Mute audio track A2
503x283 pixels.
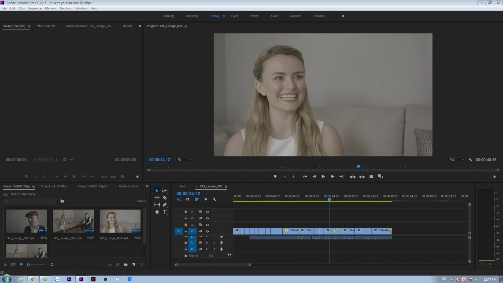point(207,243)
